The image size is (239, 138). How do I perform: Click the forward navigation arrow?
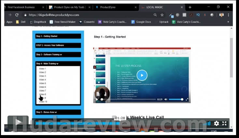pyautogui.click(x=10, y=15)
